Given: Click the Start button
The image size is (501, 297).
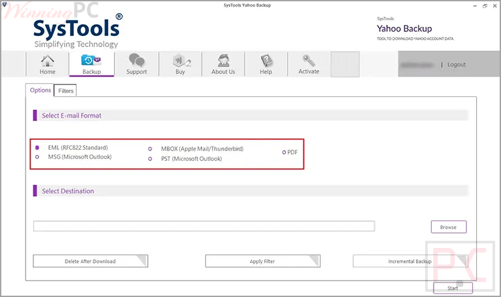Looking at the screenshot, I should click(453, 288).
